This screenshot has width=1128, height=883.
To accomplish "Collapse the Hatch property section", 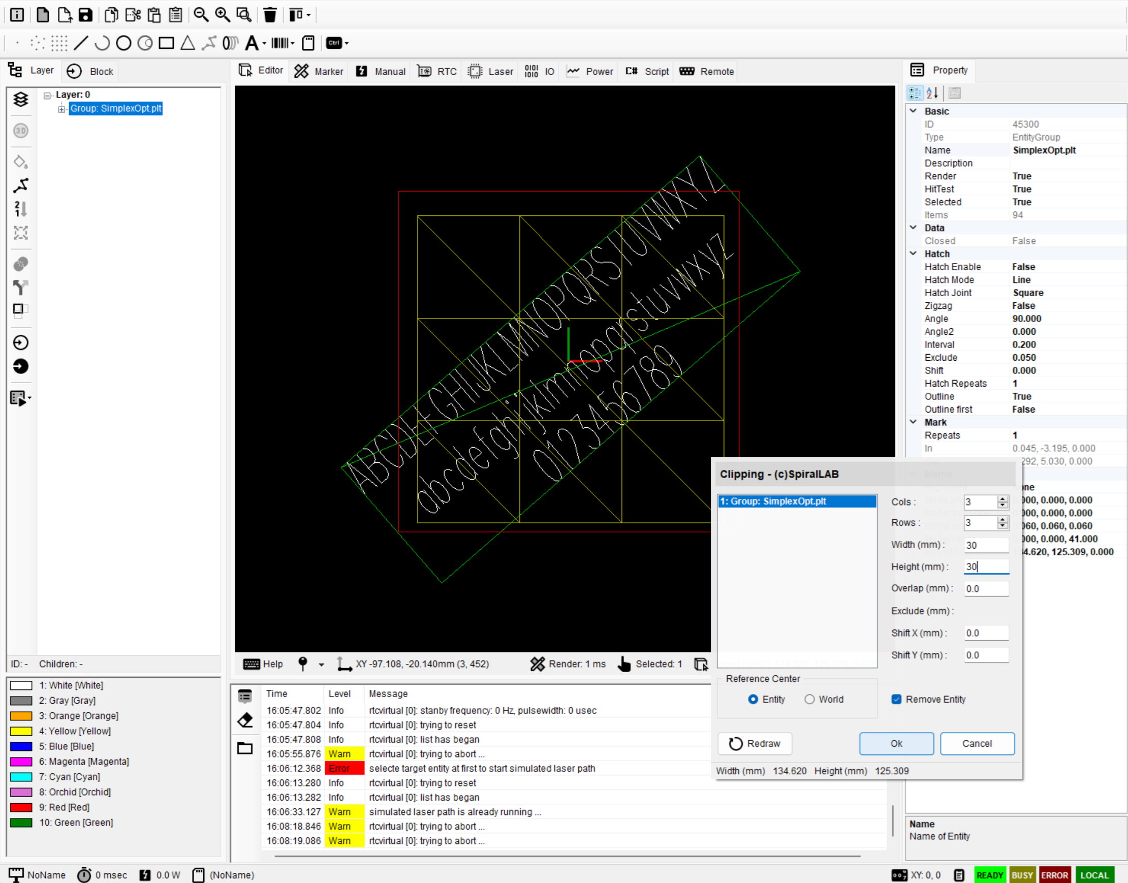I will (x=914, y=254).
